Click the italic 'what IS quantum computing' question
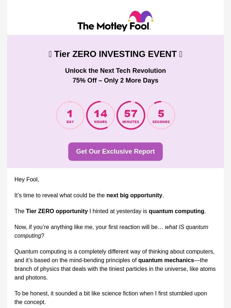This screenshot has width=231, height=308. (x=111, y=231)
